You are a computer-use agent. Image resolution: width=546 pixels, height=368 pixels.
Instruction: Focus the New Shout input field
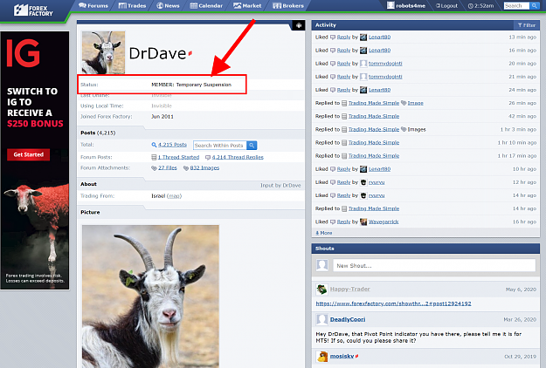pyautogui.click(x=434, y=265)
